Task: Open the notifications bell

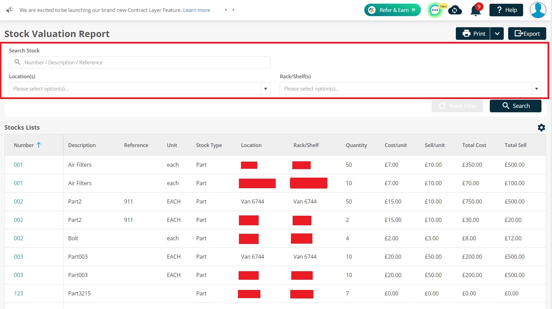Action: coord(476,10)
